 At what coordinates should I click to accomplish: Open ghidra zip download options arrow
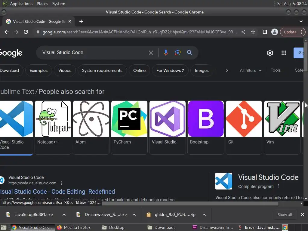coord(204,215)
